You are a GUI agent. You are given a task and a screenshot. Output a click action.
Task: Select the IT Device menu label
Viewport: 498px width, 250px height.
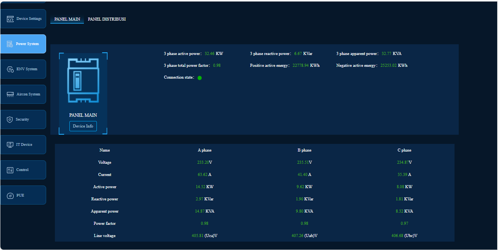click(24, 145)
